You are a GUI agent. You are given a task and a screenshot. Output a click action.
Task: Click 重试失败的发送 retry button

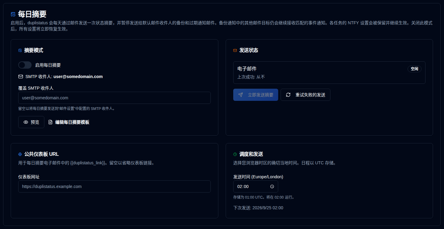coord(306,95)
